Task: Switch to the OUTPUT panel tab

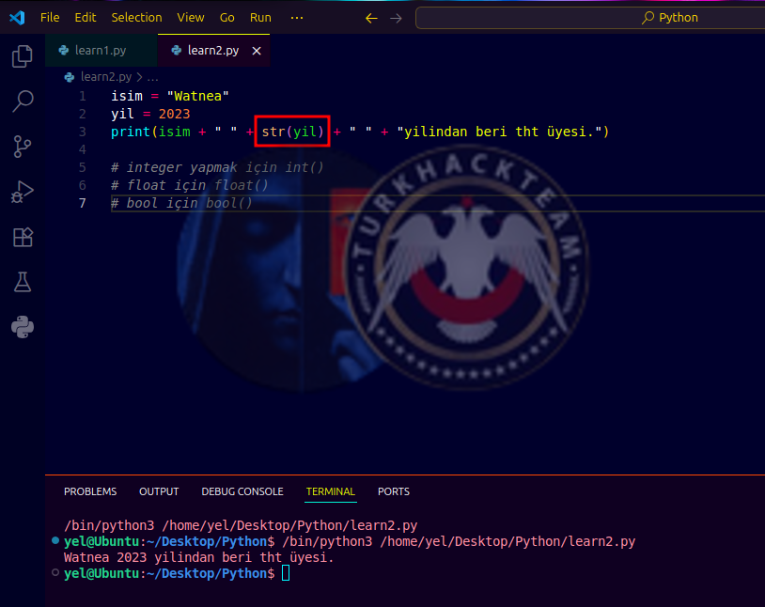Action: pyautogui.click(x=159, y=491)
